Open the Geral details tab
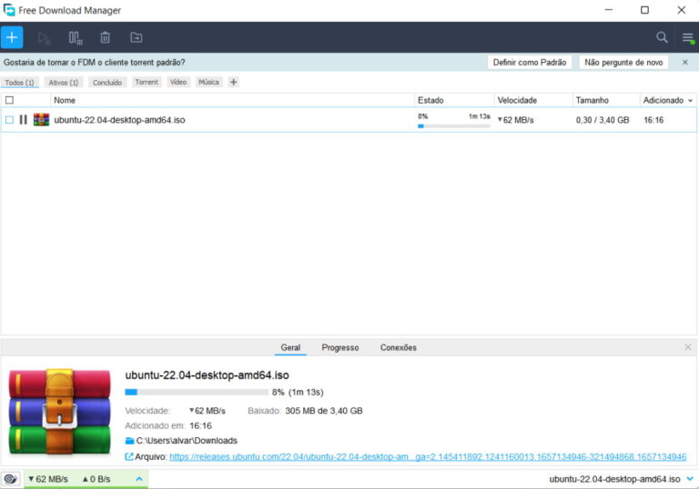The image size is (699, 489). point(290,347)
